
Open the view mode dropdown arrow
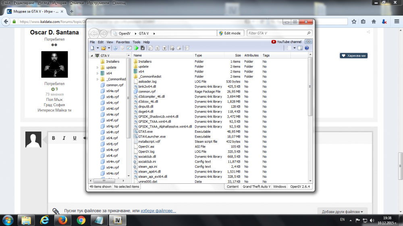[x=295, y=48]
